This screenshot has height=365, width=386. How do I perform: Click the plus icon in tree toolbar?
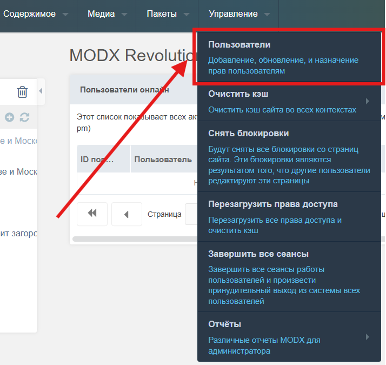pos(10,117)
